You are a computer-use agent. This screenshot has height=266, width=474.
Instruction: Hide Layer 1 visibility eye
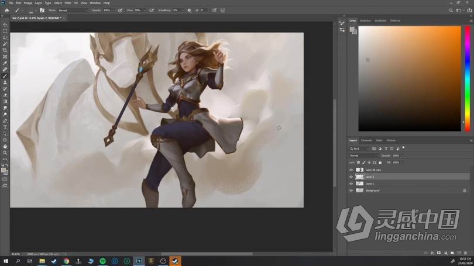(x=351, y=184)
